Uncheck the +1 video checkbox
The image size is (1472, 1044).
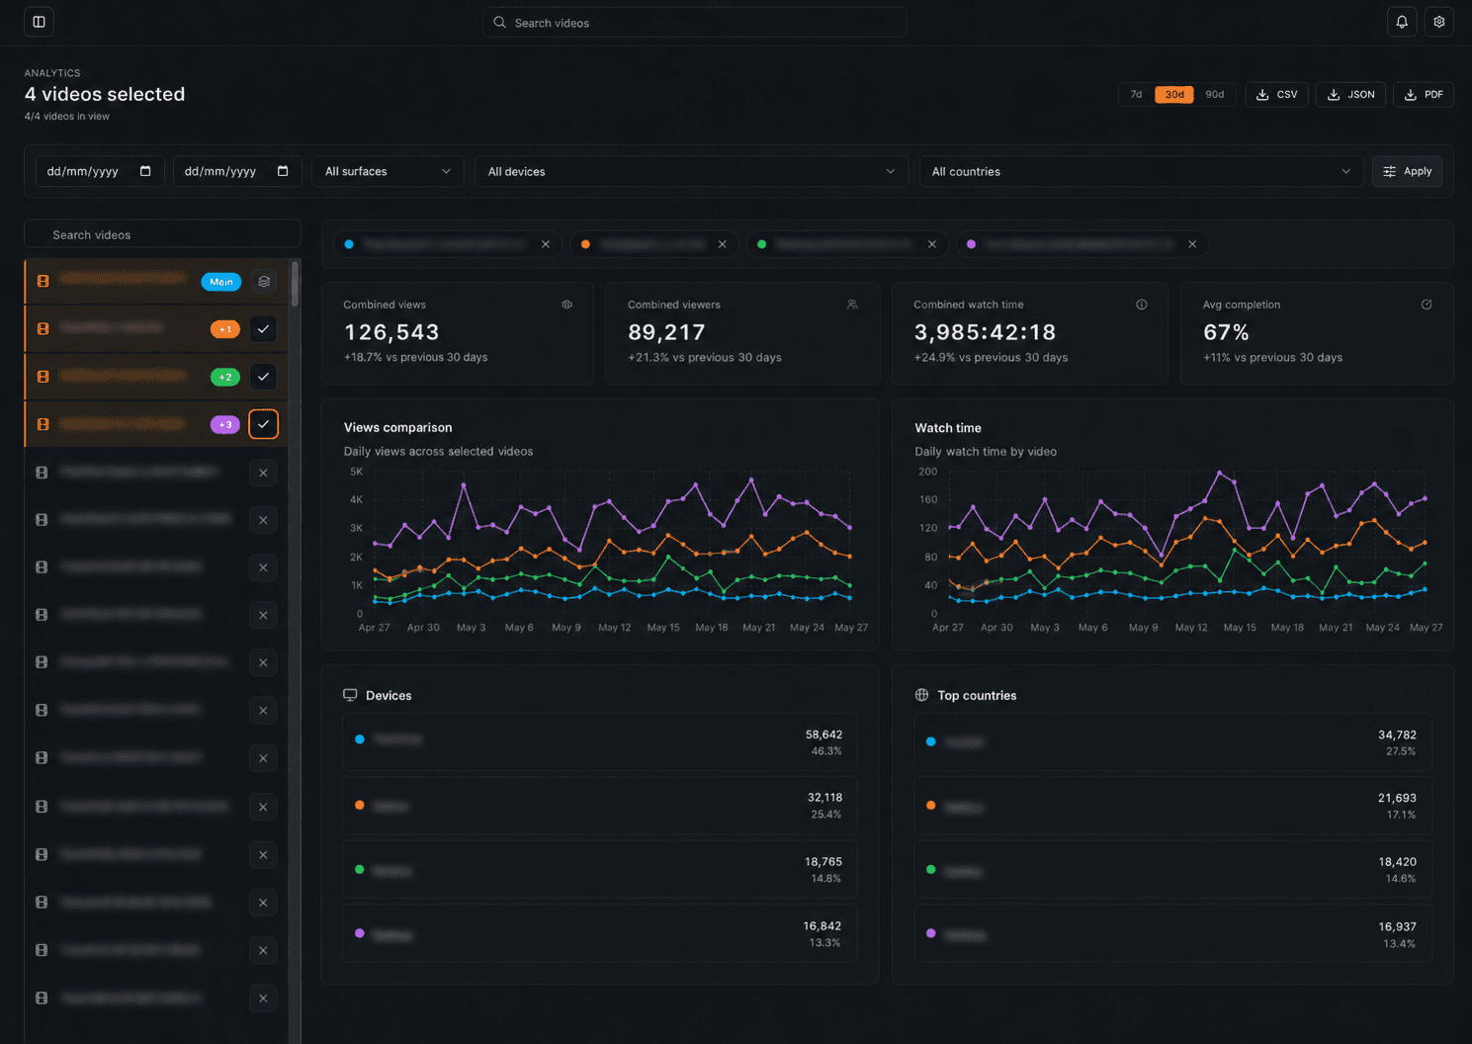[x=263, y=329]
